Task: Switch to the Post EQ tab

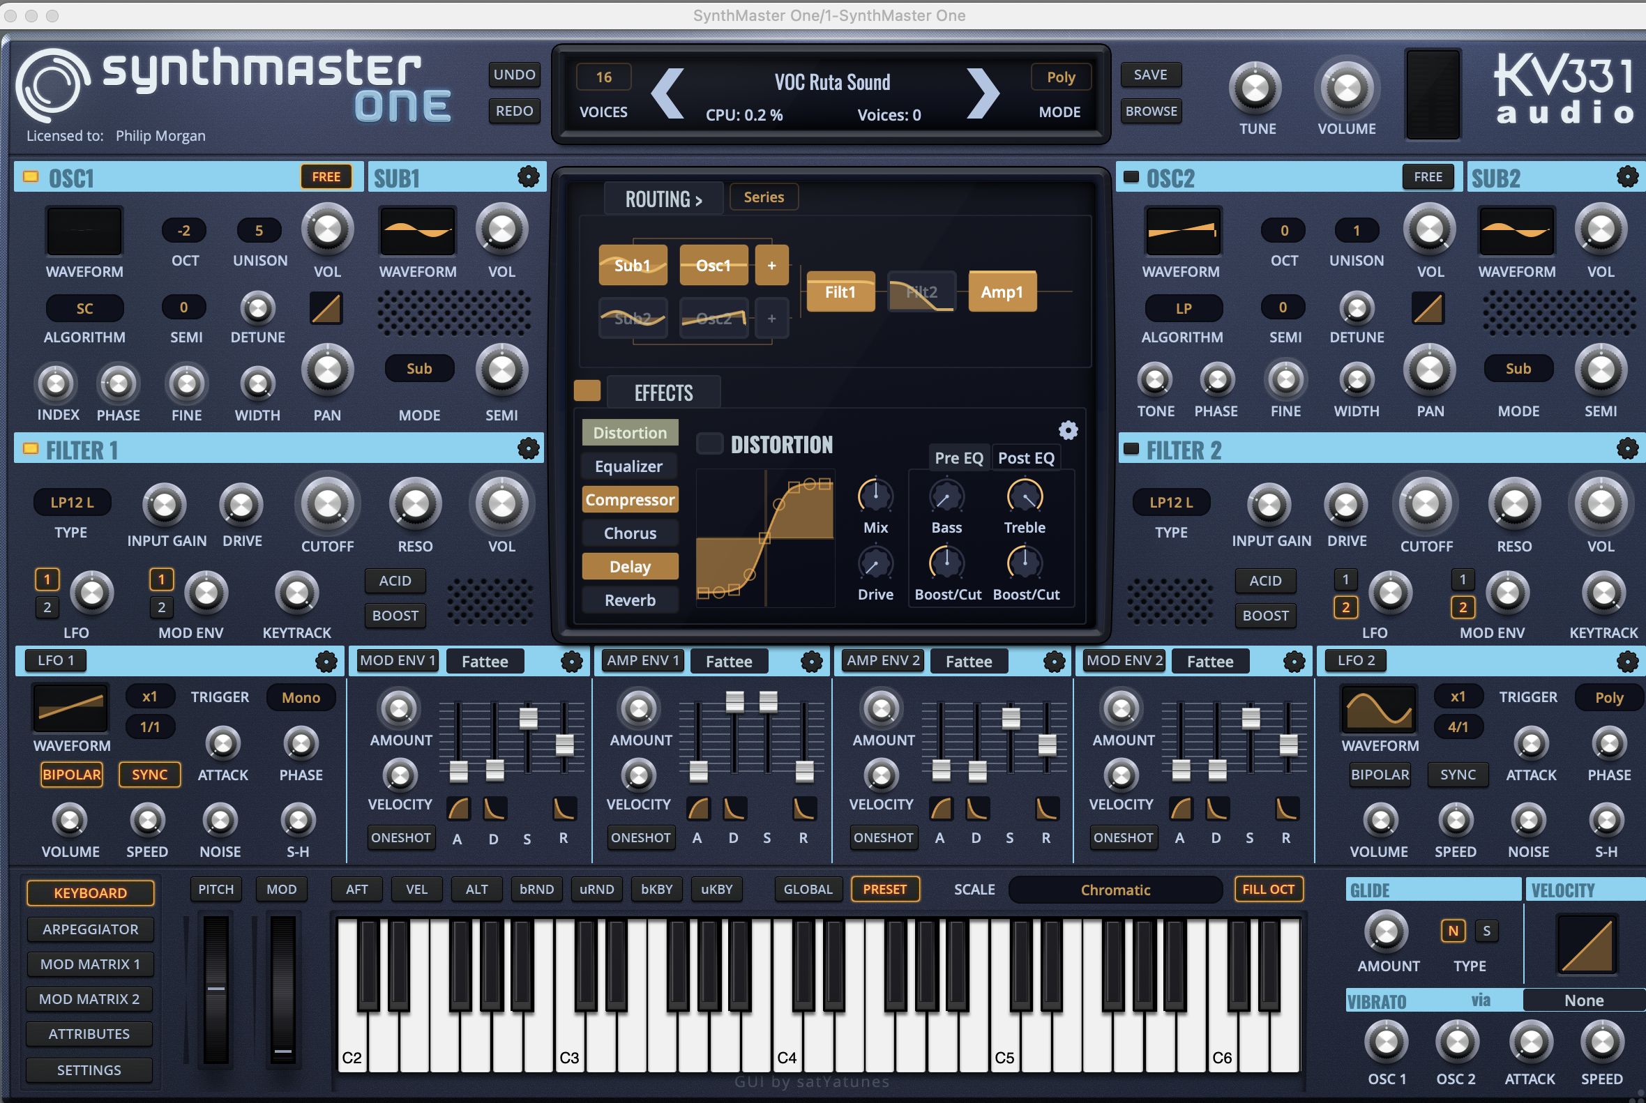Action: tap(1026, 458)
